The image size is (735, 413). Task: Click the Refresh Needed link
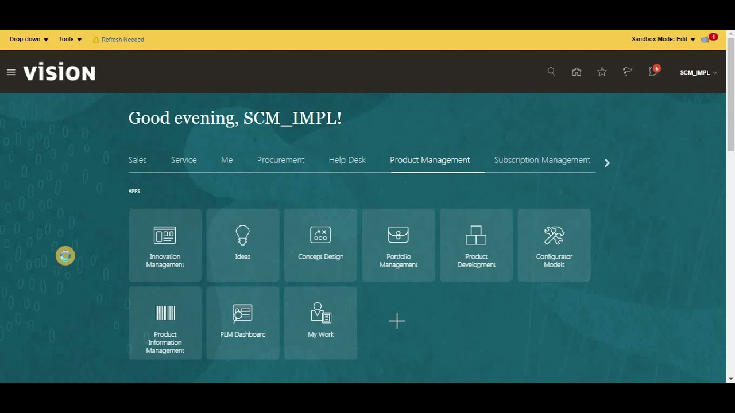click(x=123, y=40)
